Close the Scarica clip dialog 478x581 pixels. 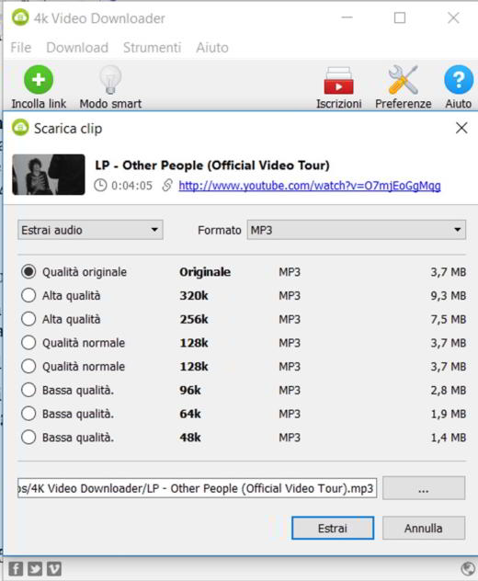click(461, 128)
